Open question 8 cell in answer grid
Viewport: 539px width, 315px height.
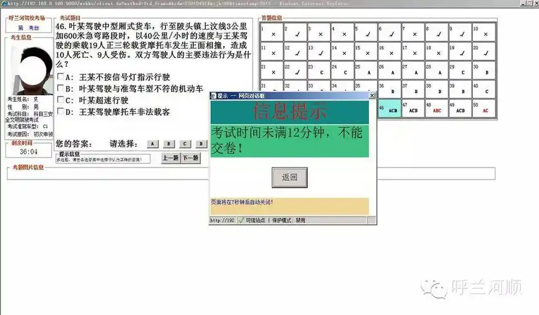pos(436,32)
